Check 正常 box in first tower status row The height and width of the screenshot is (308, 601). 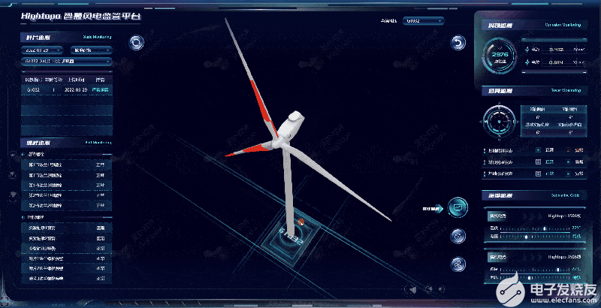538,150
